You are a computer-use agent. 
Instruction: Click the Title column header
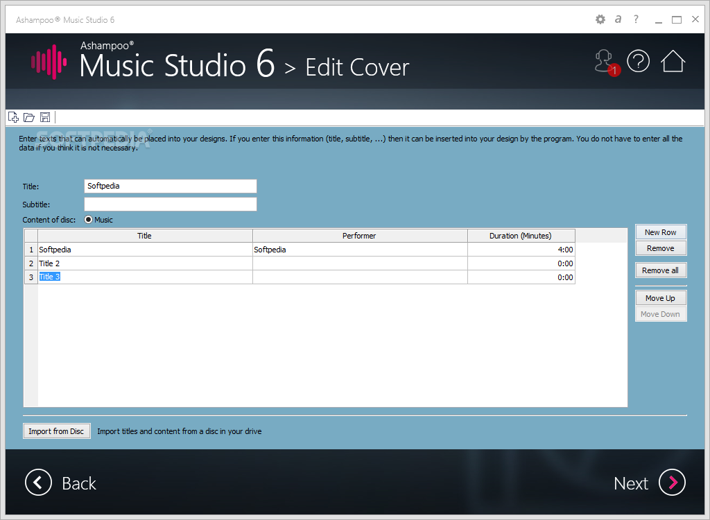point(145,236)
